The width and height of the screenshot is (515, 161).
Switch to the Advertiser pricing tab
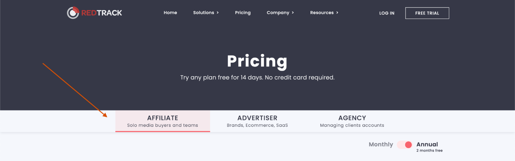(257, 121)
